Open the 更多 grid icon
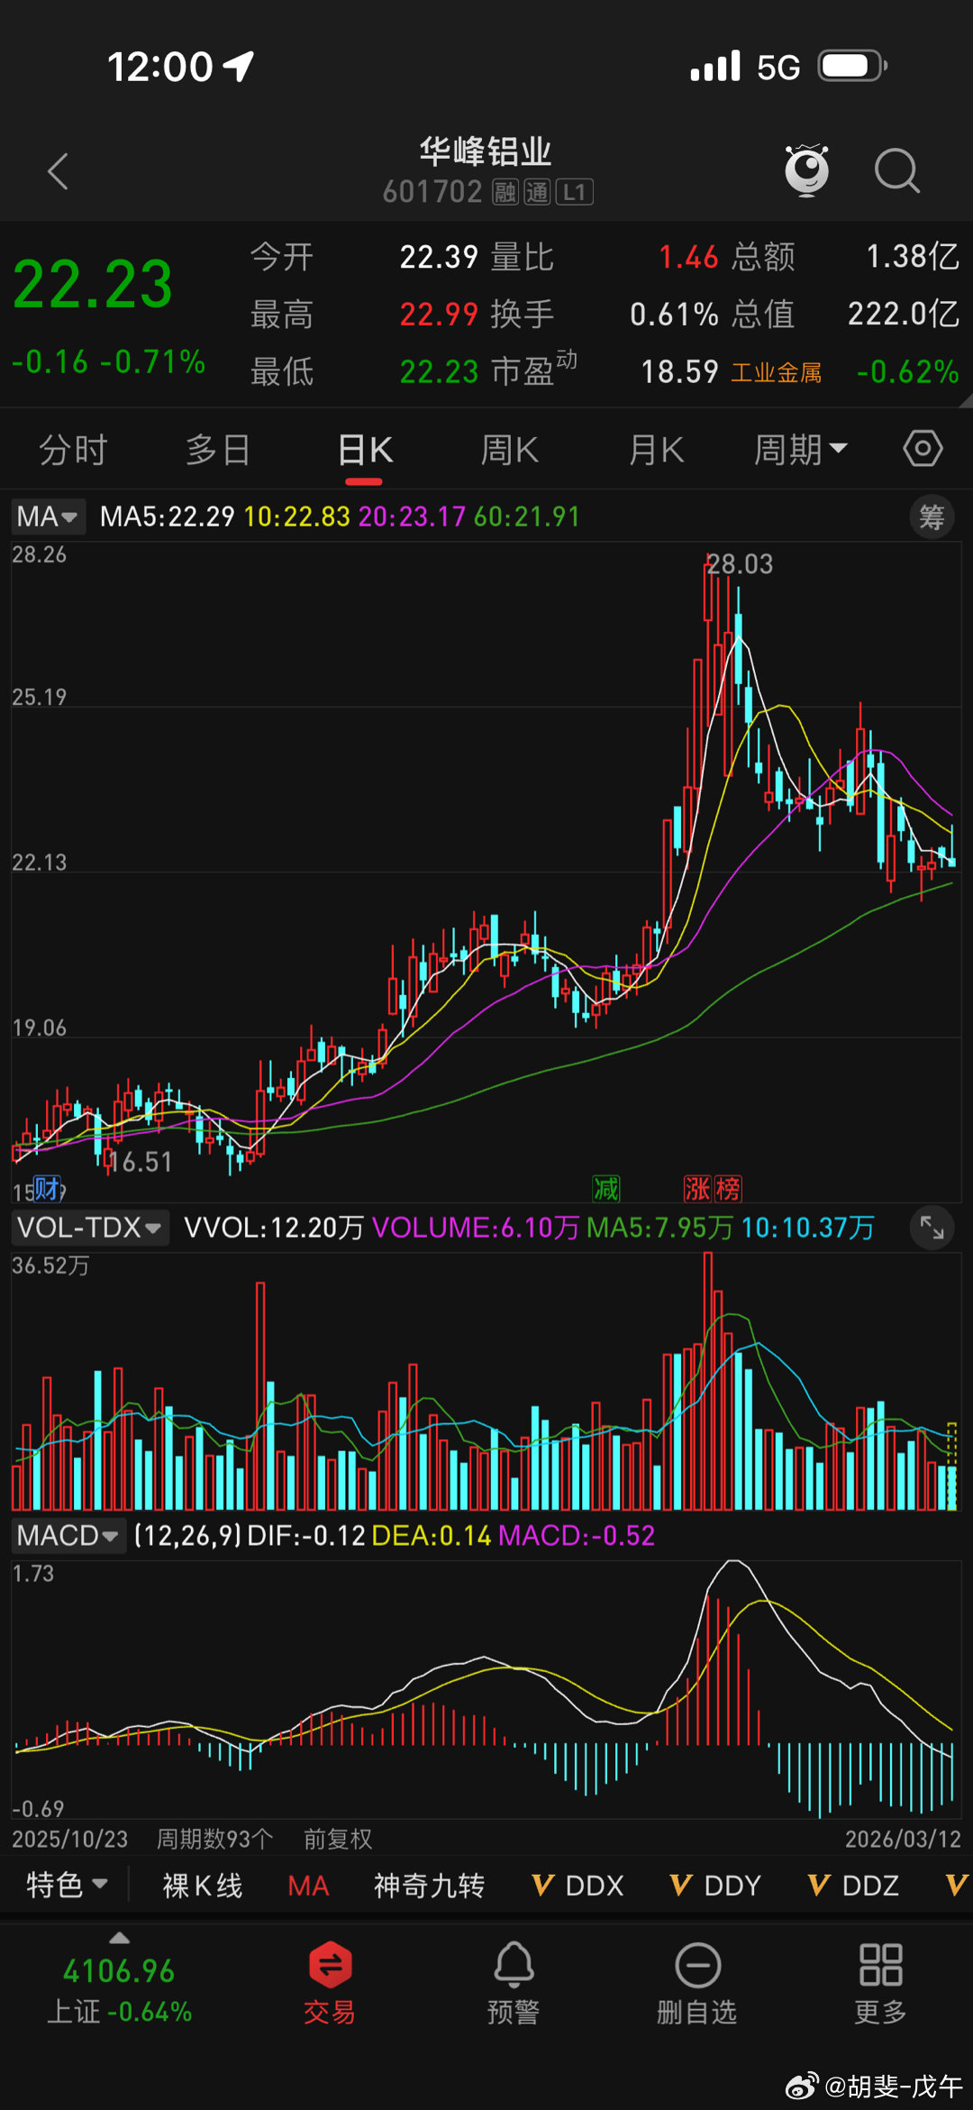Image resolution: width=973 pixels, height=2110 pixels. [880, 1965]
